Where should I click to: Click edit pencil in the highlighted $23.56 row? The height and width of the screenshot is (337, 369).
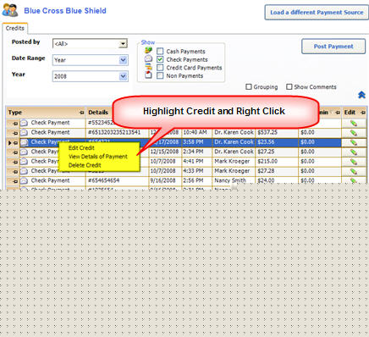354,142
